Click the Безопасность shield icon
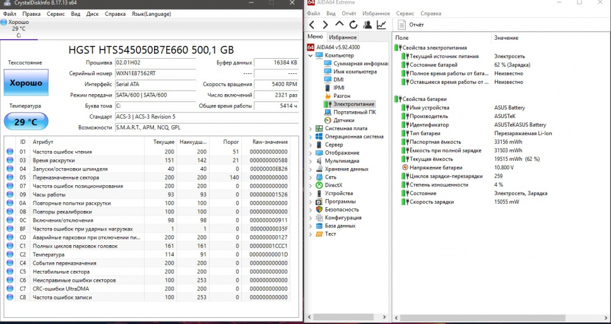This screenshot has width=611, height=324. coord(319,210)
